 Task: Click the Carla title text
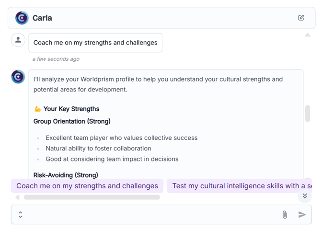pyautogui.click(x=42, y=18)
